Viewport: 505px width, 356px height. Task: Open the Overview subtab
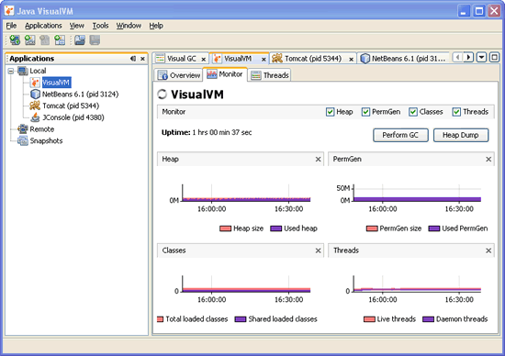tap(179, 75)
